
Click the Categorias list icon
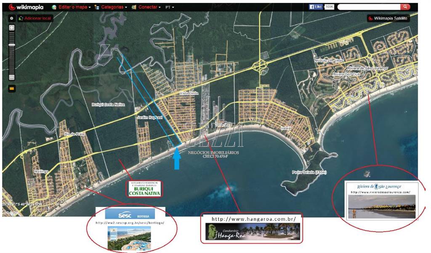97,7
